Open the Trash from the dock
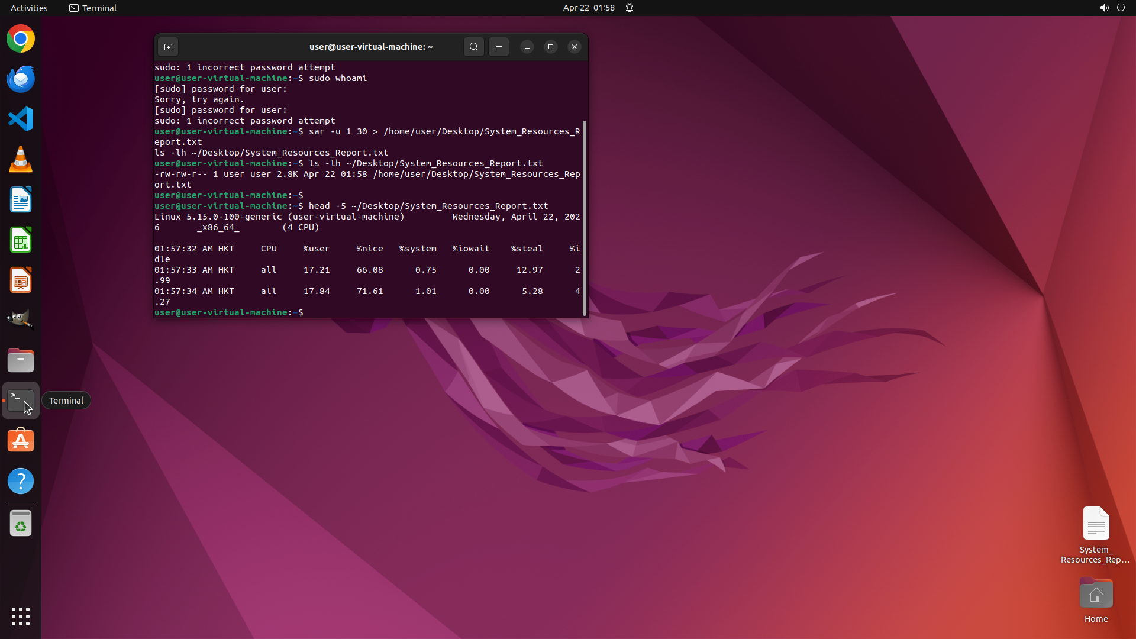 coord(21,524)
